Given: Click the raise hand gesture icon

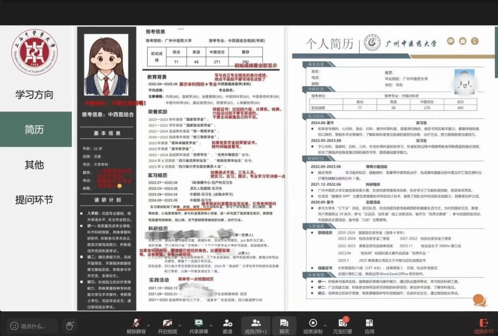Looking at the screenshot, I should [x=70, y=325].
